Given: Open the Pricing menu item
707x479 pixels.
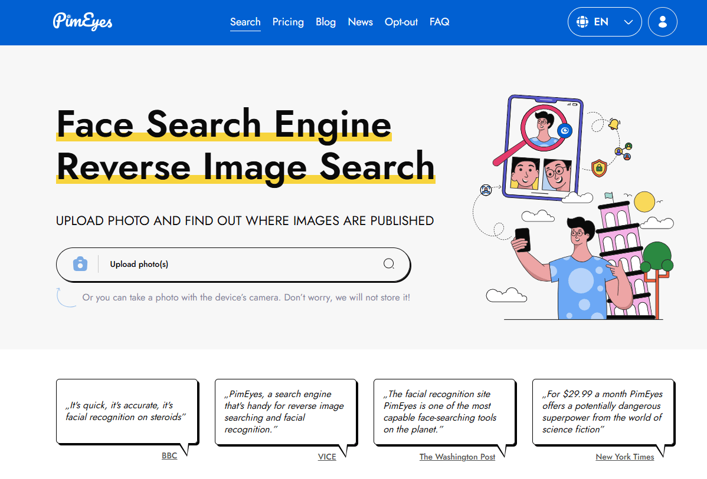Looking at the screenshot, I should (x=288, y=22).
